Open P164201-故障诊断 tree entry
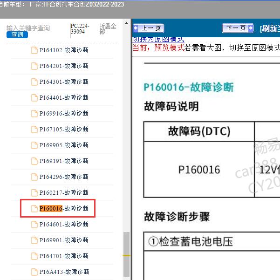The width and height of the screenshot is (280, 280). tap(64, 66)
